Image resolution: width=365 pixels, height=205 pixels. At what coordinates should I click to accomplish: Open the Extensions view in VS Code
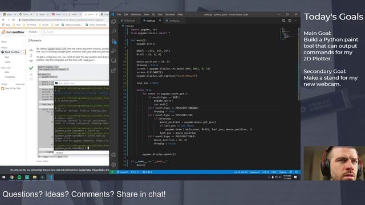click(114, 71)
